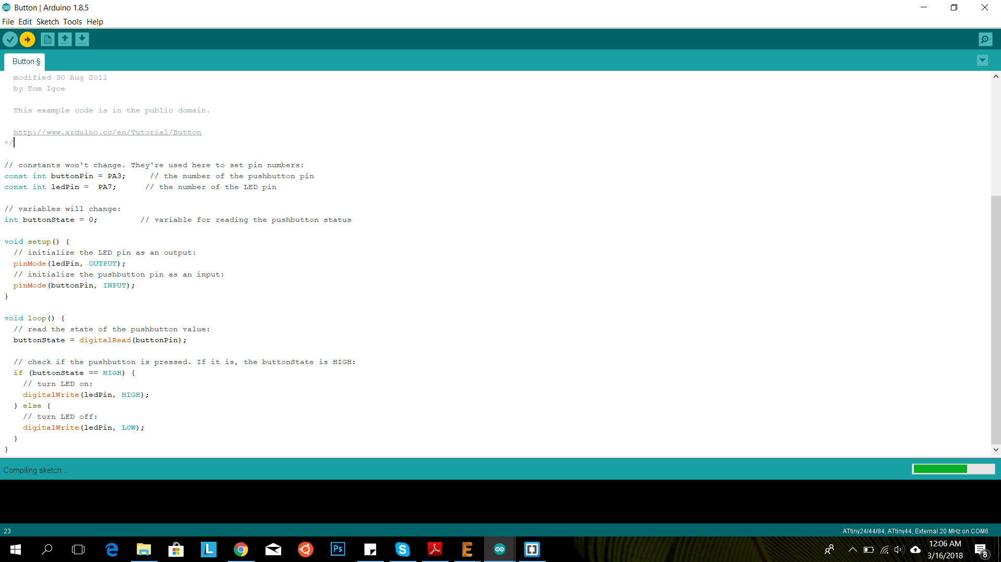Click the orange E app icon on the taskbar
The image size is (1001, 562).
tap(467, 549)
